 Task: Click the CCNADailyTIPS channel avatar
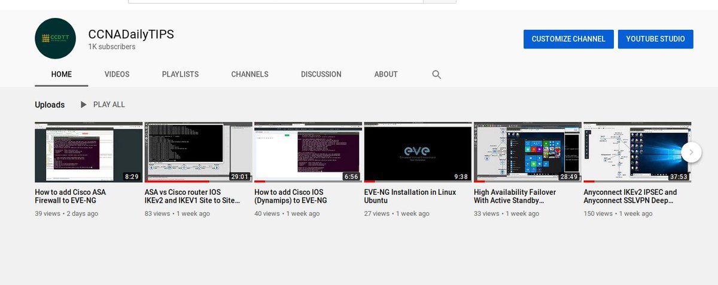coord(55,38)
